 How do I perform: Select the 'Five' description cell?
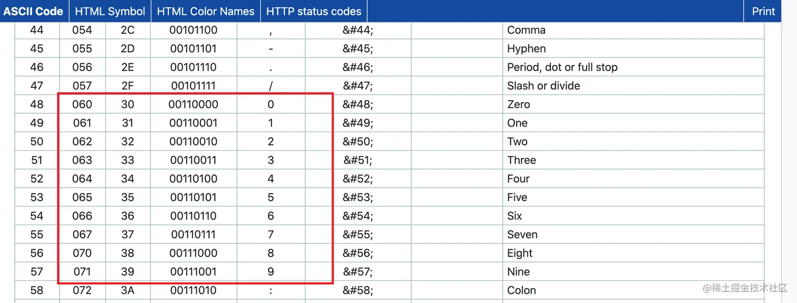[634, 197]
